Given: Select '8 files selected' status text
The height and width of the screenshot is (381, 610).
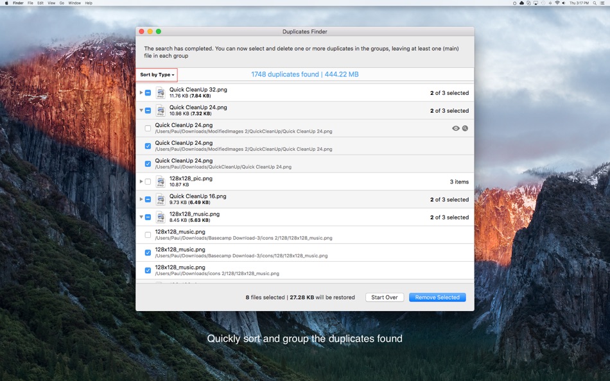Looking at the screenshot, I should click(265, 298).
